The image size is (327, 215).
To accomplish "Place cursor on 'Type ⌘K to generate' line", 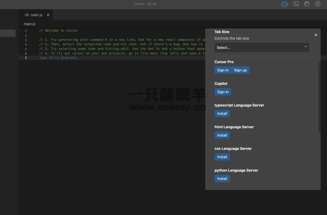I will [58, 58].
